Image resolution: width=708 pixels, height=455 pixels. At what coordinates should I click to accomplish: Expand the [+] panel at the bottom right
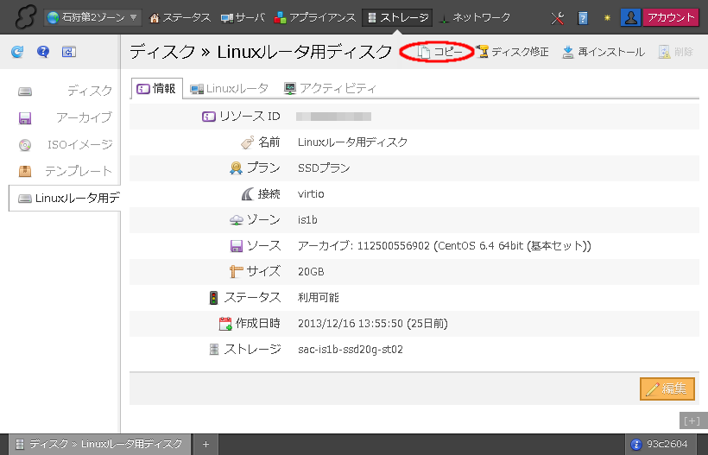692,421
